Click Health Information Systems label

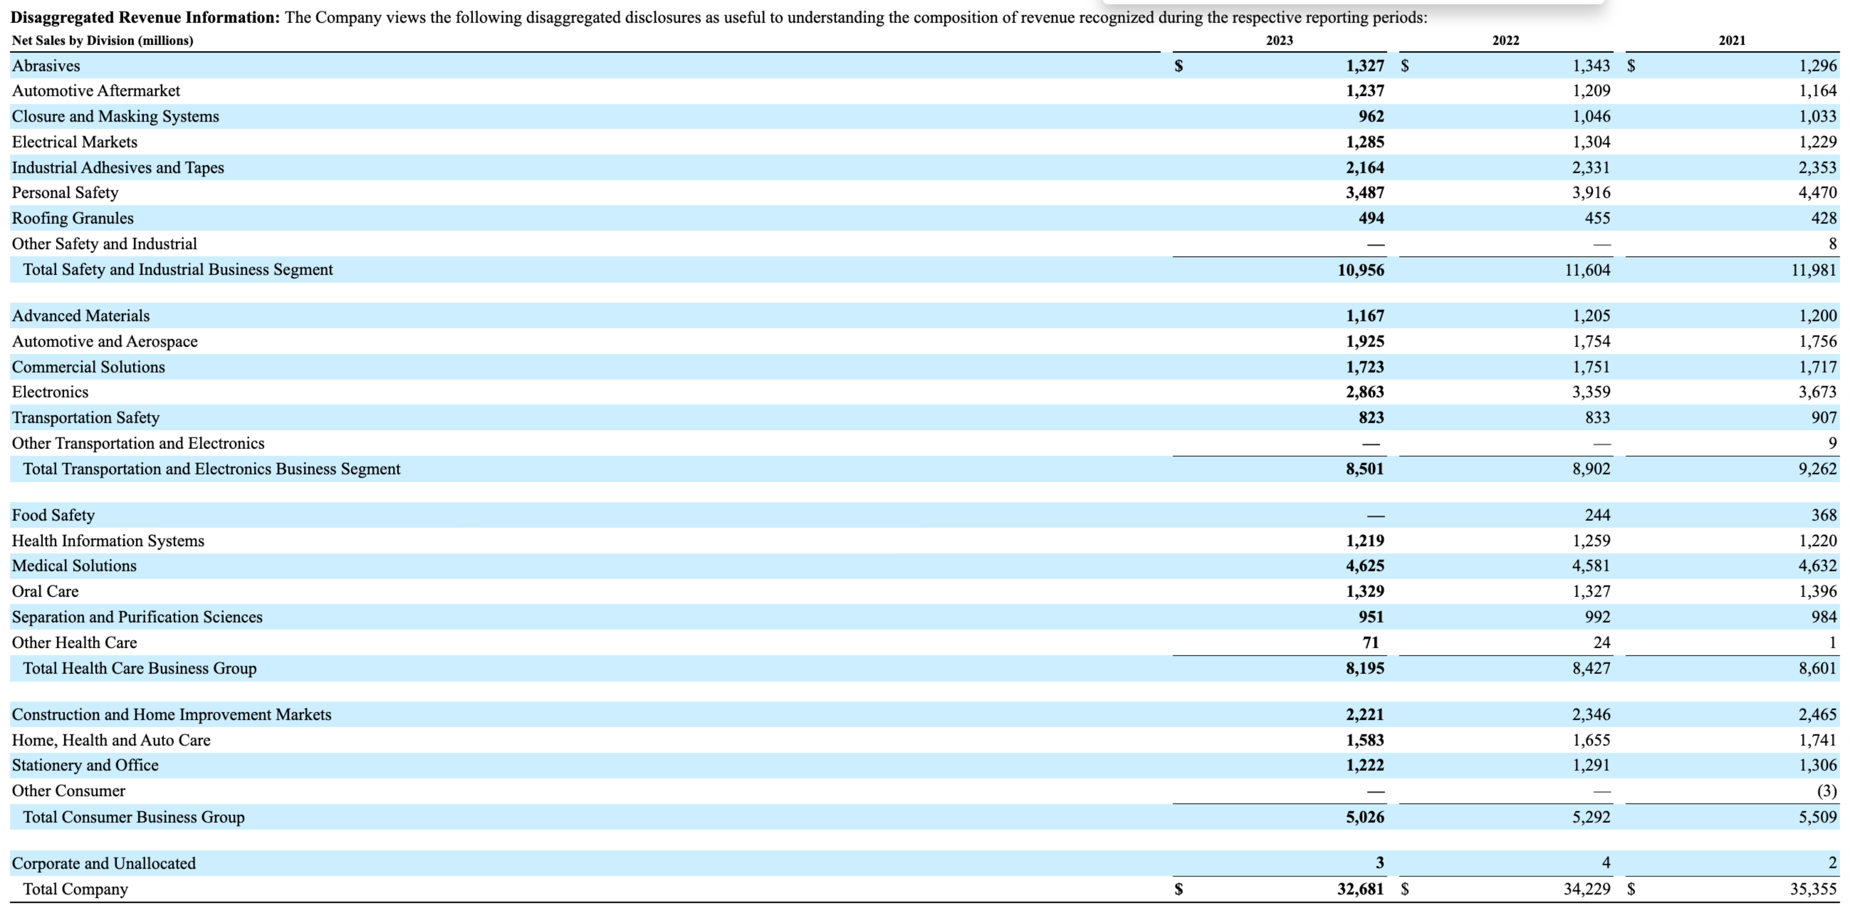click(x=108, y=541)
